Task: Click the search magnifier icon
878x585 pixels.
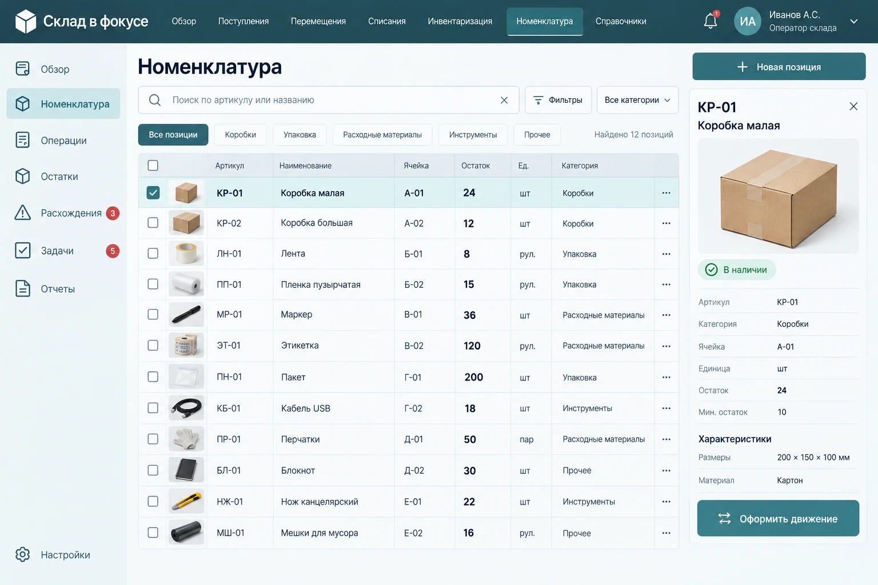Action: (x=155, y=100)
